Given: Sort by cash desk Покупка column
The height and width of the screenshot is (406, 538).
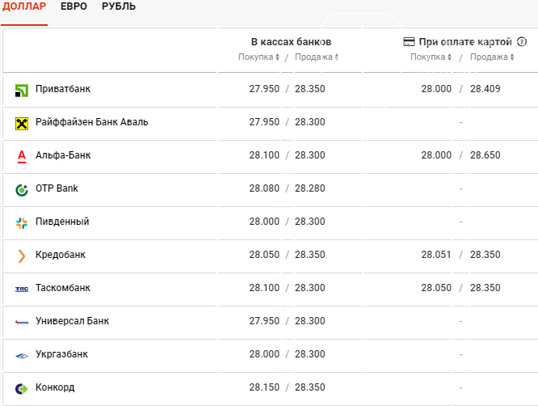Looking at the screenshot, I should click(x=258, y=57).
